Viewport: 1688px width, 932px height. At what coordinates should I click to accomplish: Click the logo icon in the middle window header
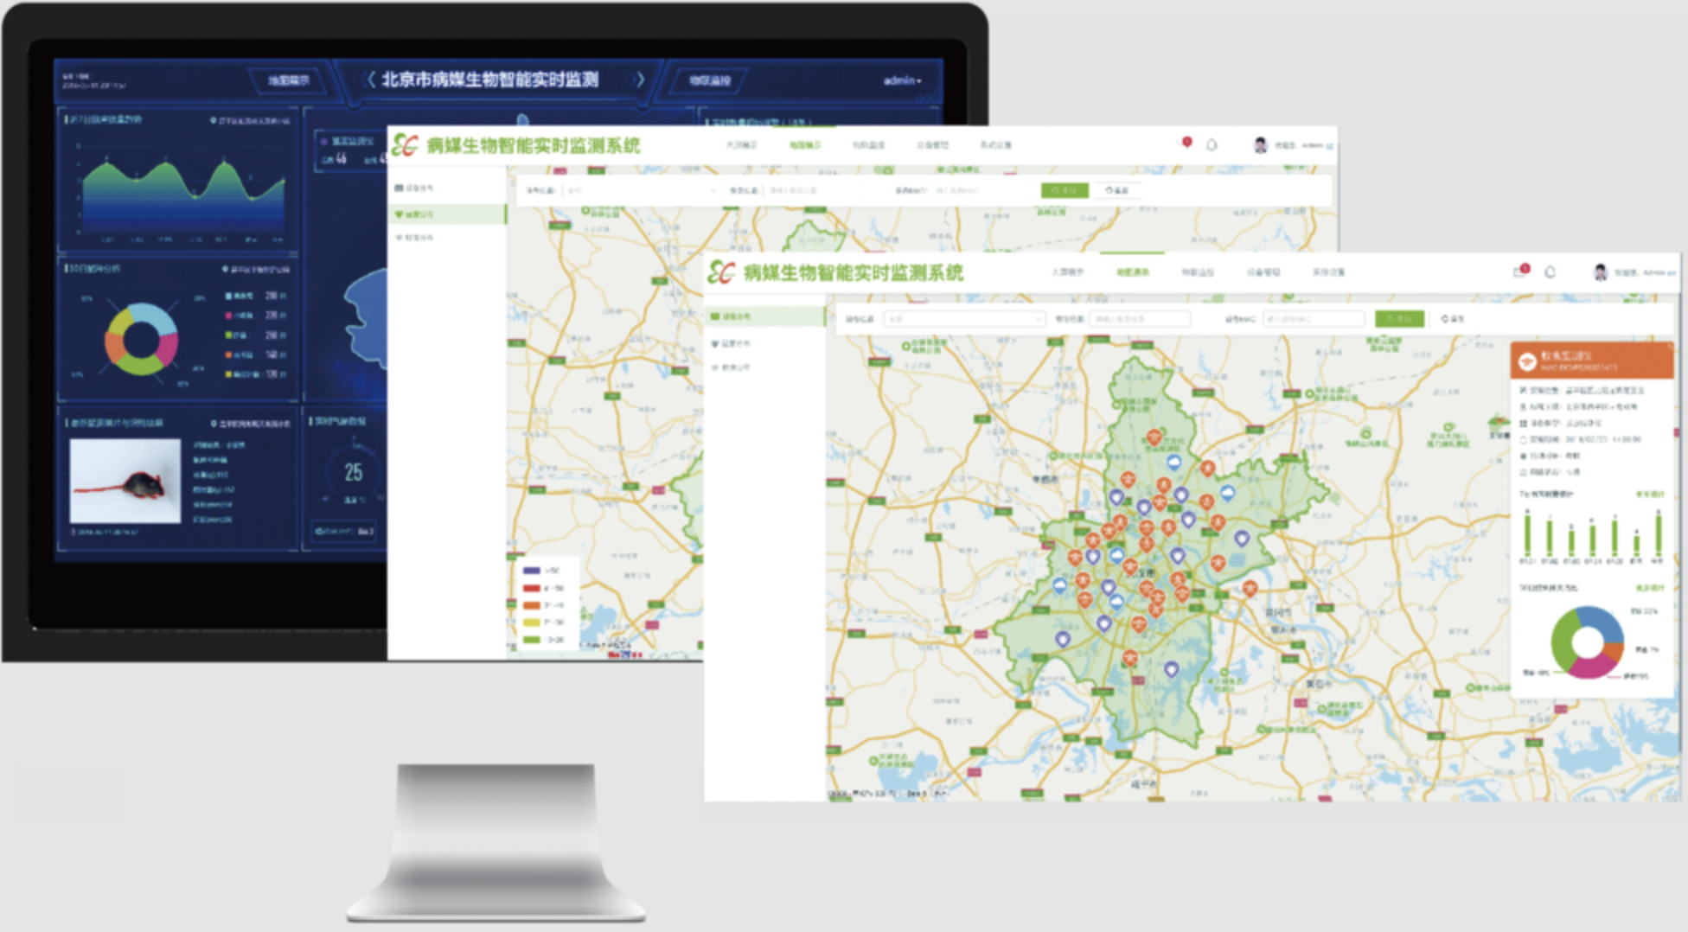(405, 145)
